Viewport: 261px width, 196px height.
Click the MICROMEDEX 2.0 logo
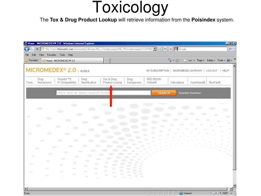pos(51,70)
